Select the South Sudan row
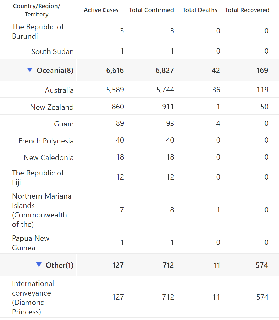Screen dimensions: 279x320 pos(139,51)
